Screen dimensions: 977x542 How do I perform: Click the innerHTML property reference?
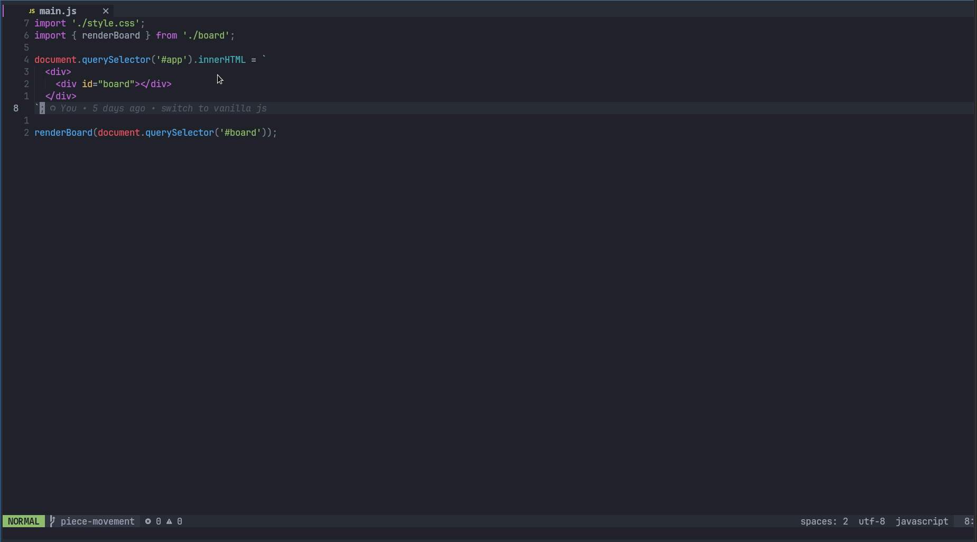[222, 59]
